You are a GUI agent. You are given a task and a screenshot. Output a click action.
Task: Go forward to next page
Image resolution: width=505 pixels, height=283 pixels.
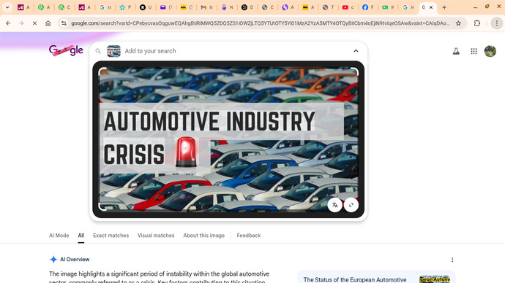click(21, 23)
